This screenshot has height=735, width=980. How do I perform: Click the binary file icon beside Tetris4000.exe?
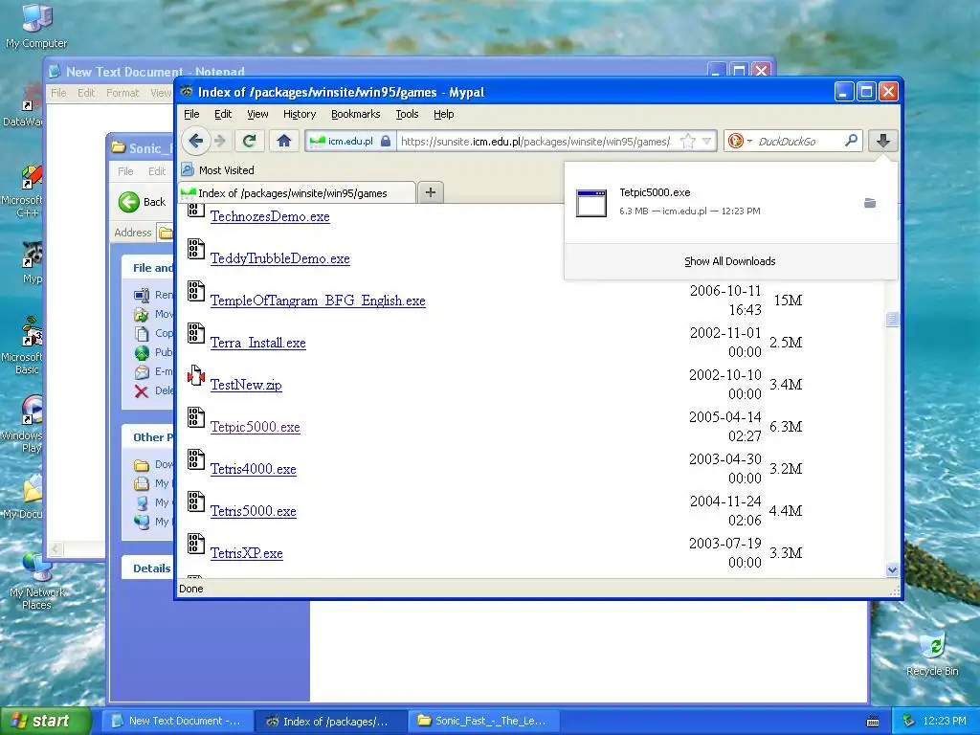[x=195, y=459]
